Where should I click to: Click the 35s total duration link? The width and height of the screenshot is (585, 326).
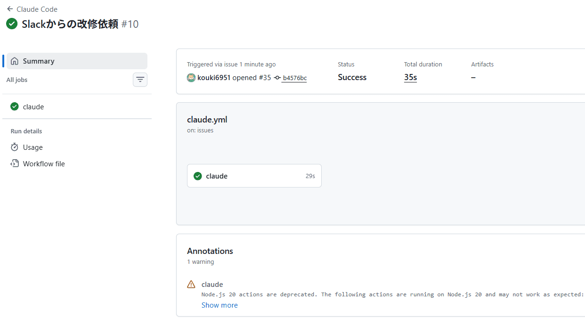(410, 77)
